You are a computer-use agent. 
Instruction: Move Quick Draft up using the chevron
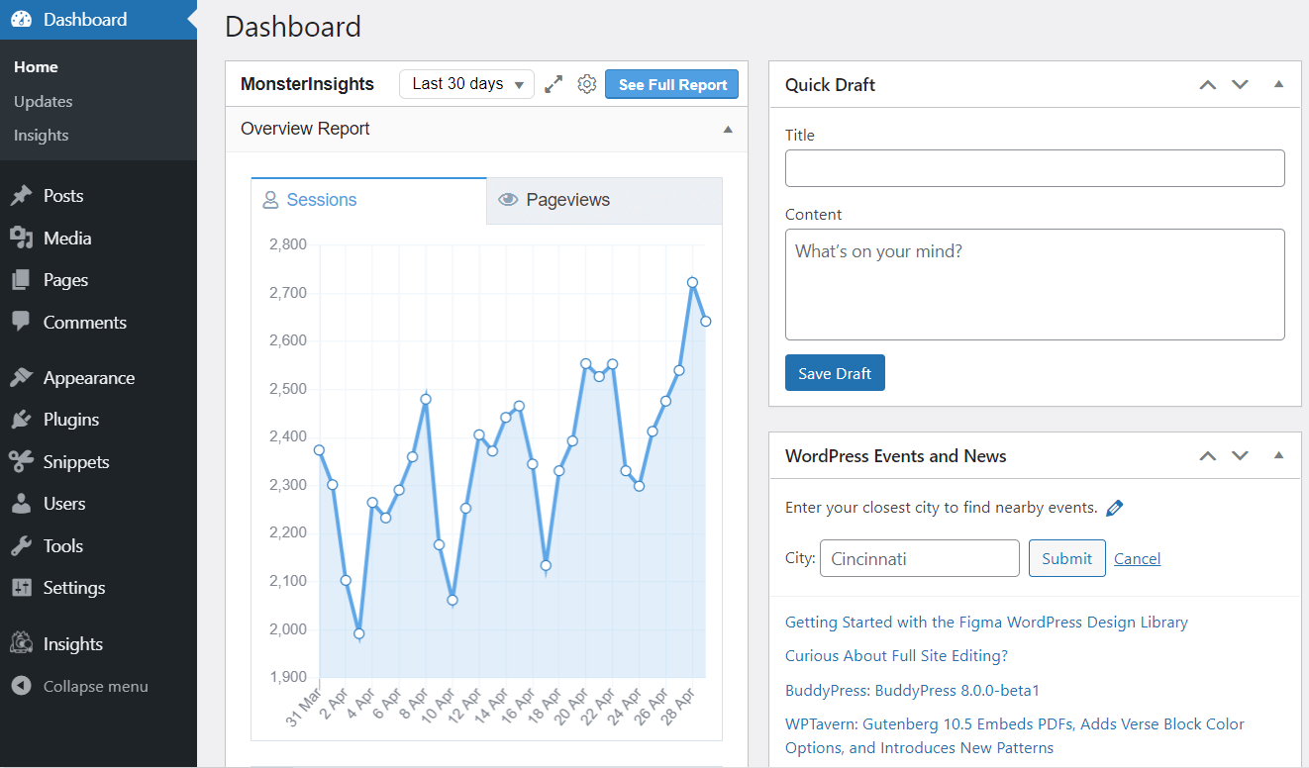pos(1207,84)
